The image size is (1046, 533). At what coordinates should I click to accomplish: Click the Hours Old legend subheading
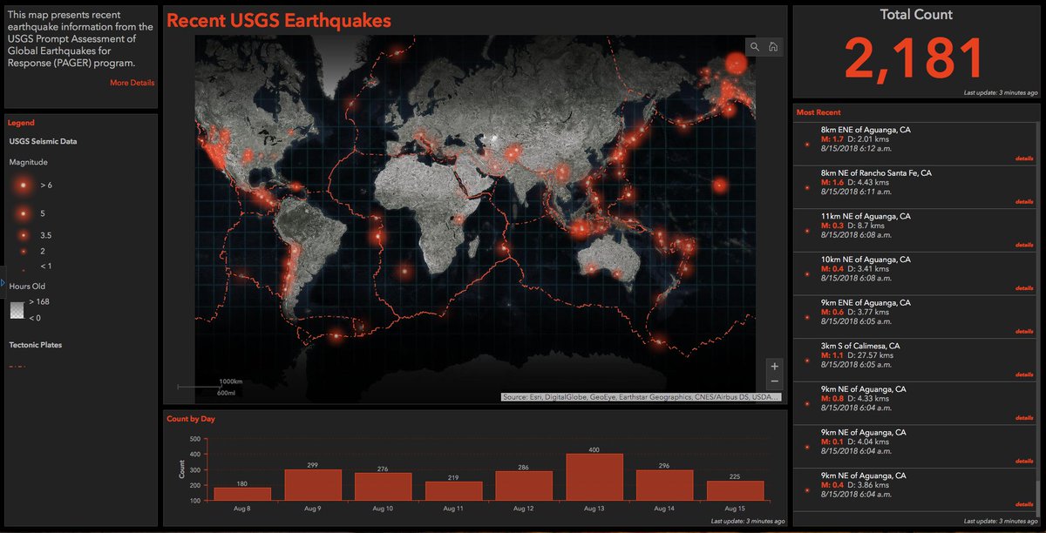[28, 286]
